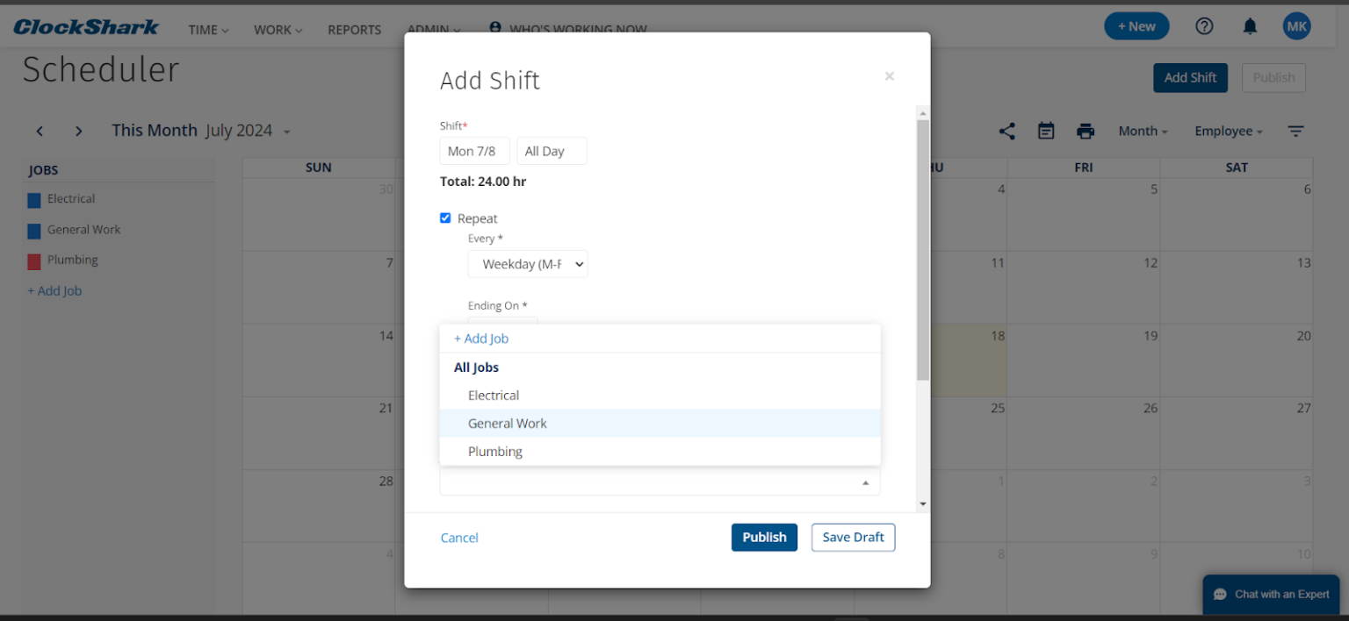This screenshot has height=621, width=1349.
Task: Open the Month view dropdown
Action: [x=1143, y=132]
